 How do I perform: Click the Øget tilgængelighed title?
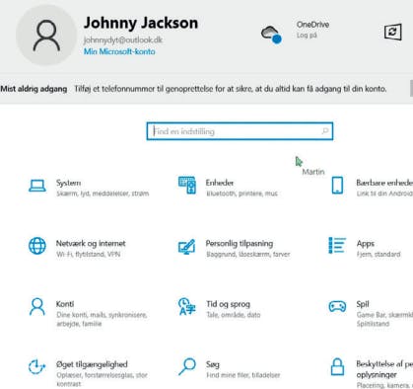(92, 364)
